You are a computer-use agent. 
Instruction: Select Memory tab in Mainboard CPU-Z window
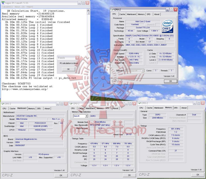(x=31, y=108)
